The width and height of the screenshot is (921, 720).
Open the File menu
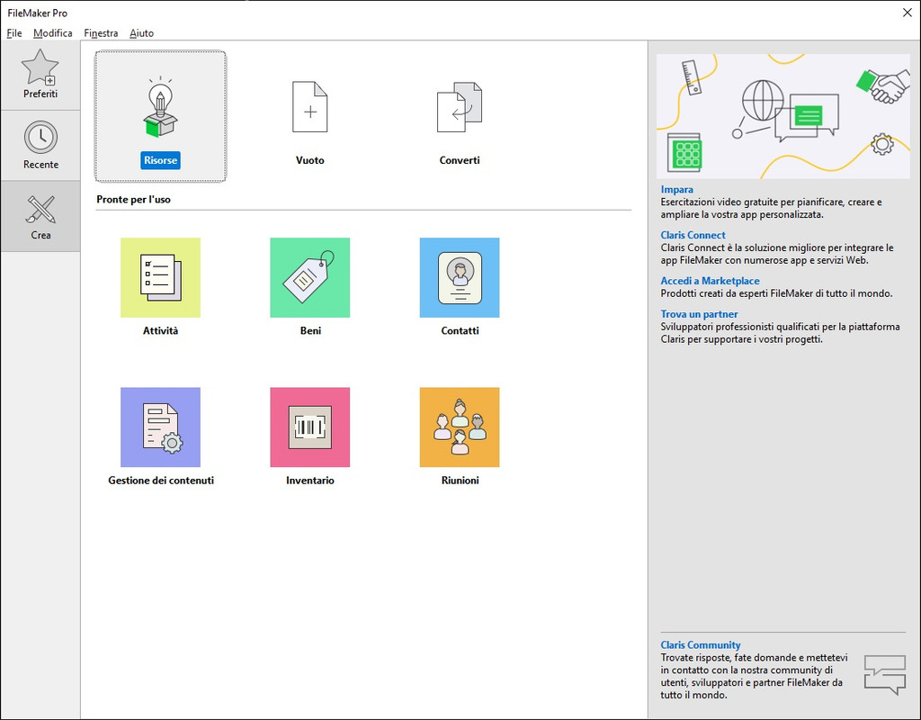14,33
